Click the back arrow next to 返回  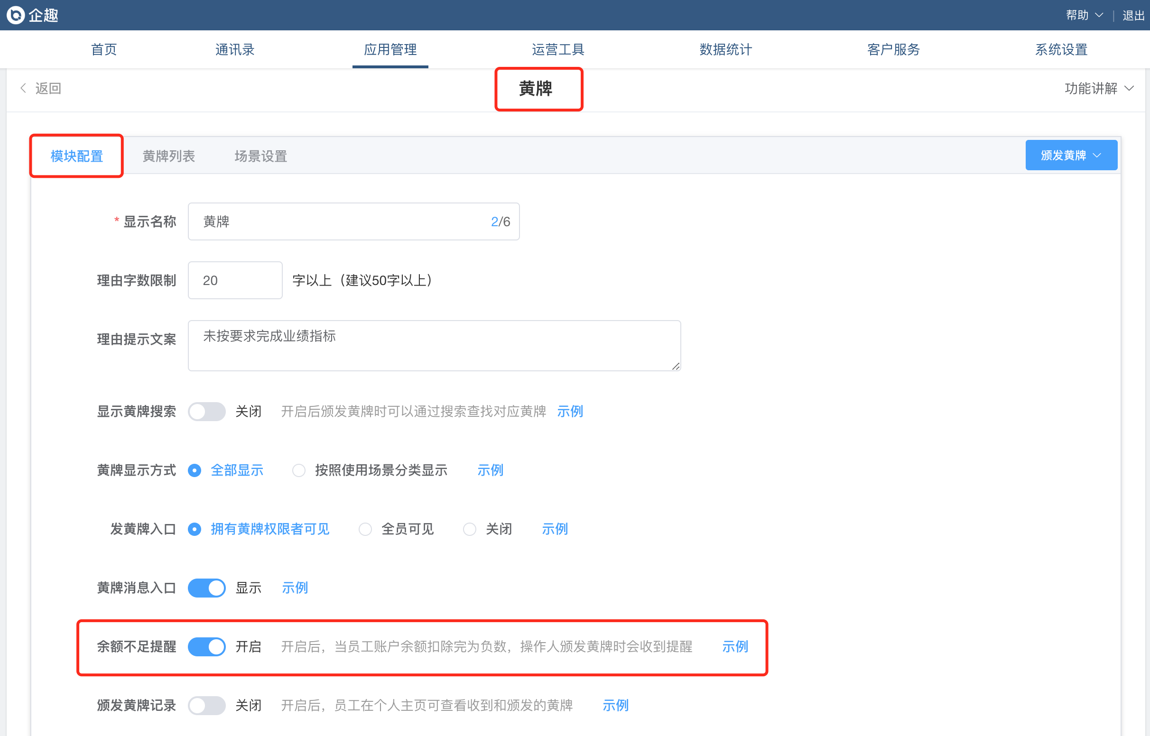tap(23, 88)
